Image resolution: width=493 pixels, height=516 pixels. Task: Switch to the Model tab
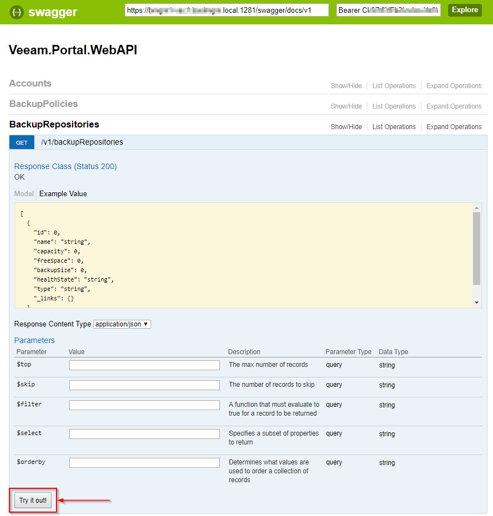pyautogui.click(x=24, y=193)
